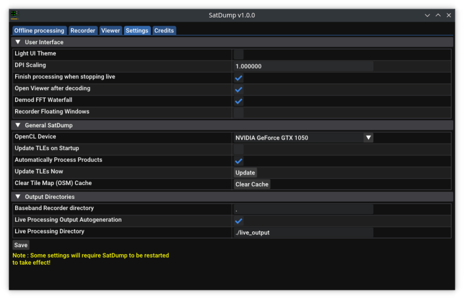Viewport: 464px width, 299px height.
Task: Switch to the Recorder tab
Action: tap(83, 30)
